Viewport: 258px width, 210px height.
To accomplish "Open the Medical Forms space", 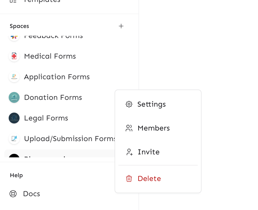I will click(x=50, y=56).
